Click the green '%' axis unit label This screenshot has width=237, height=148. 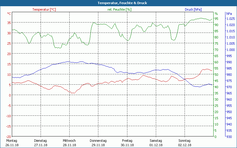tap(216, 14)
